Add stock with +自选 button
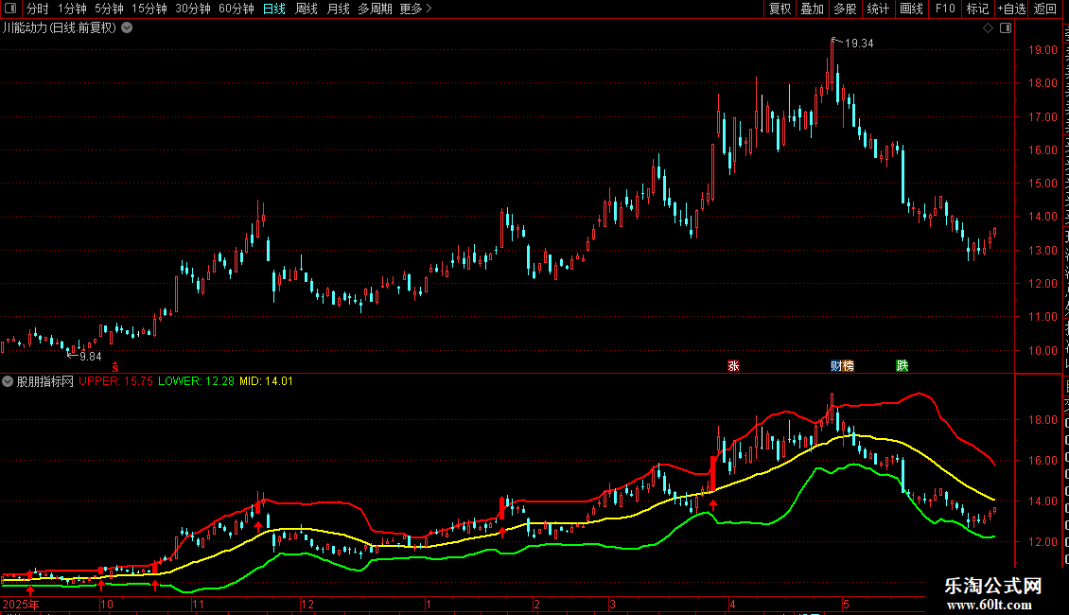The image size is (1069, 615). click(x=1011, y=9)
